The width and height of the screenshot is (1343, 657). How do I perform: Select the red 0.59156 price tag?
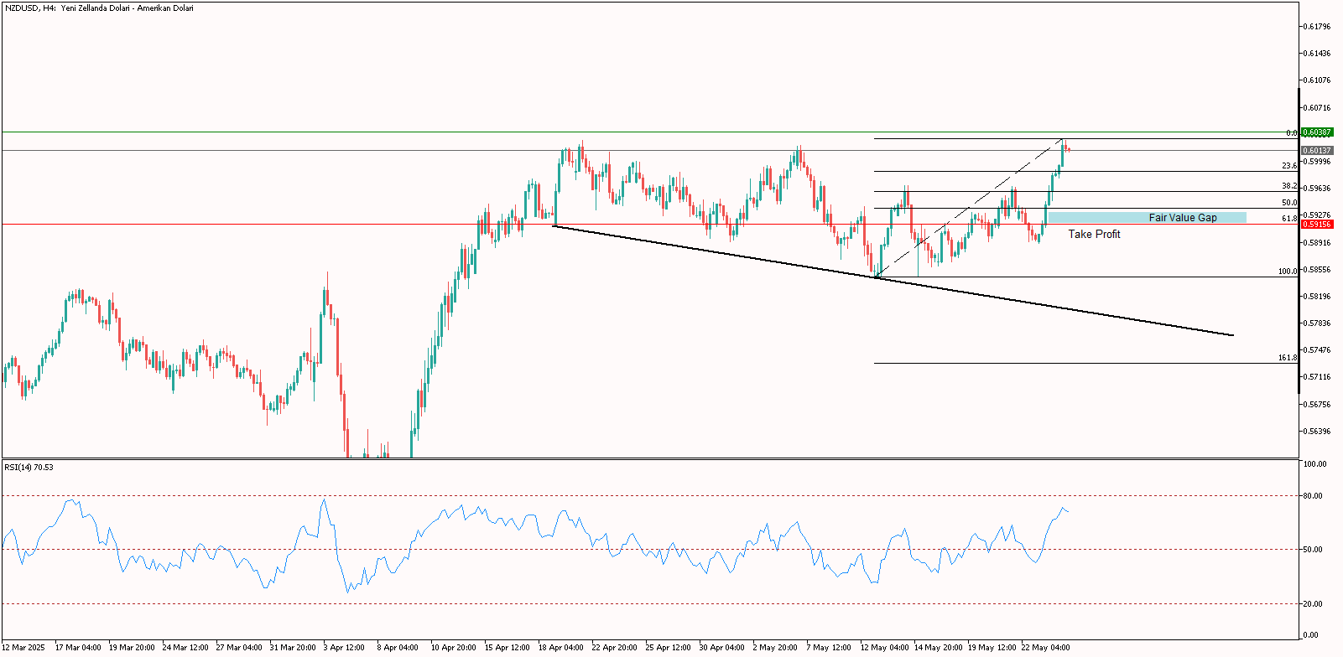pyautogui.click(x=1316, y=225)
